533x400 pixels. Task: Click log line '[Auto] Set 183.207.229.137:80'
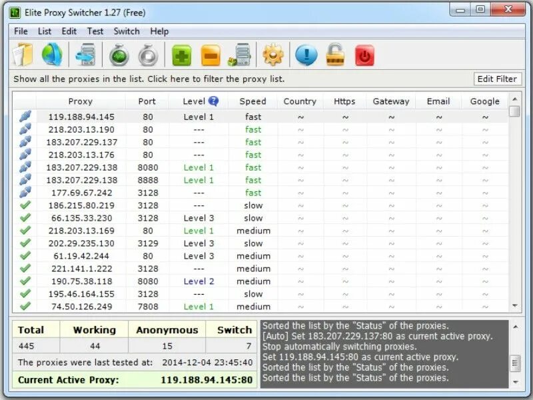pyautogui.click(x=377, y=337)
